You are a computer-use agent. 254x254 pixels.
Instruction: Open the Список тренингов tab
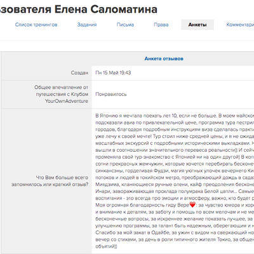(36, 25)
